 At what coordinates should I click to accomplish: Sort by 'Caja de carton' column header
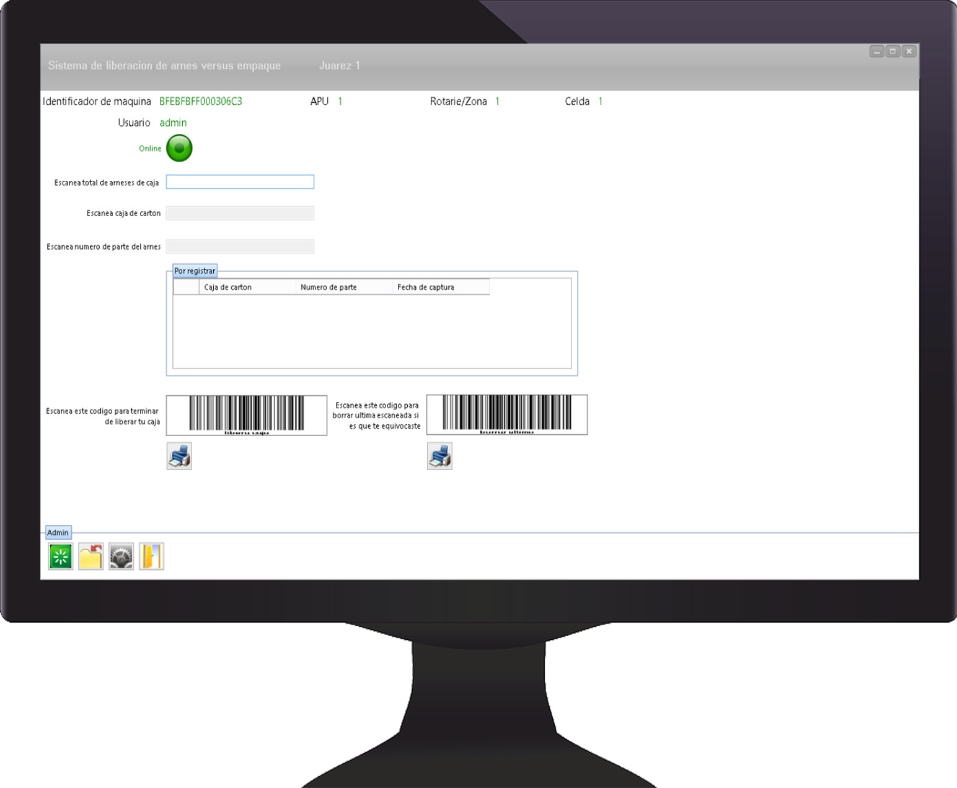tap(247, 287)
